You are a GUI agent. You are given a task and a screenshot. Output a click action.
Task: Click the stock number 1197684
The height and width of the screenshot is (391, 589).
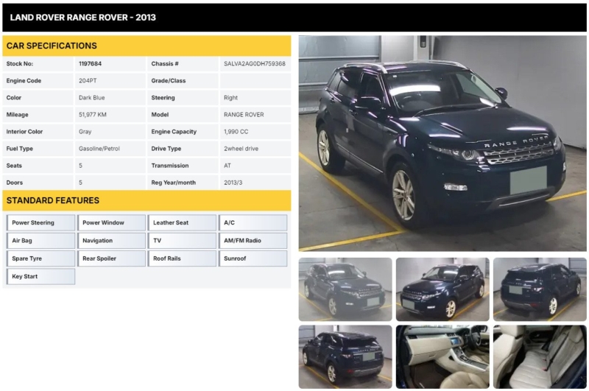pyautogui.click(x=91, y=64)
